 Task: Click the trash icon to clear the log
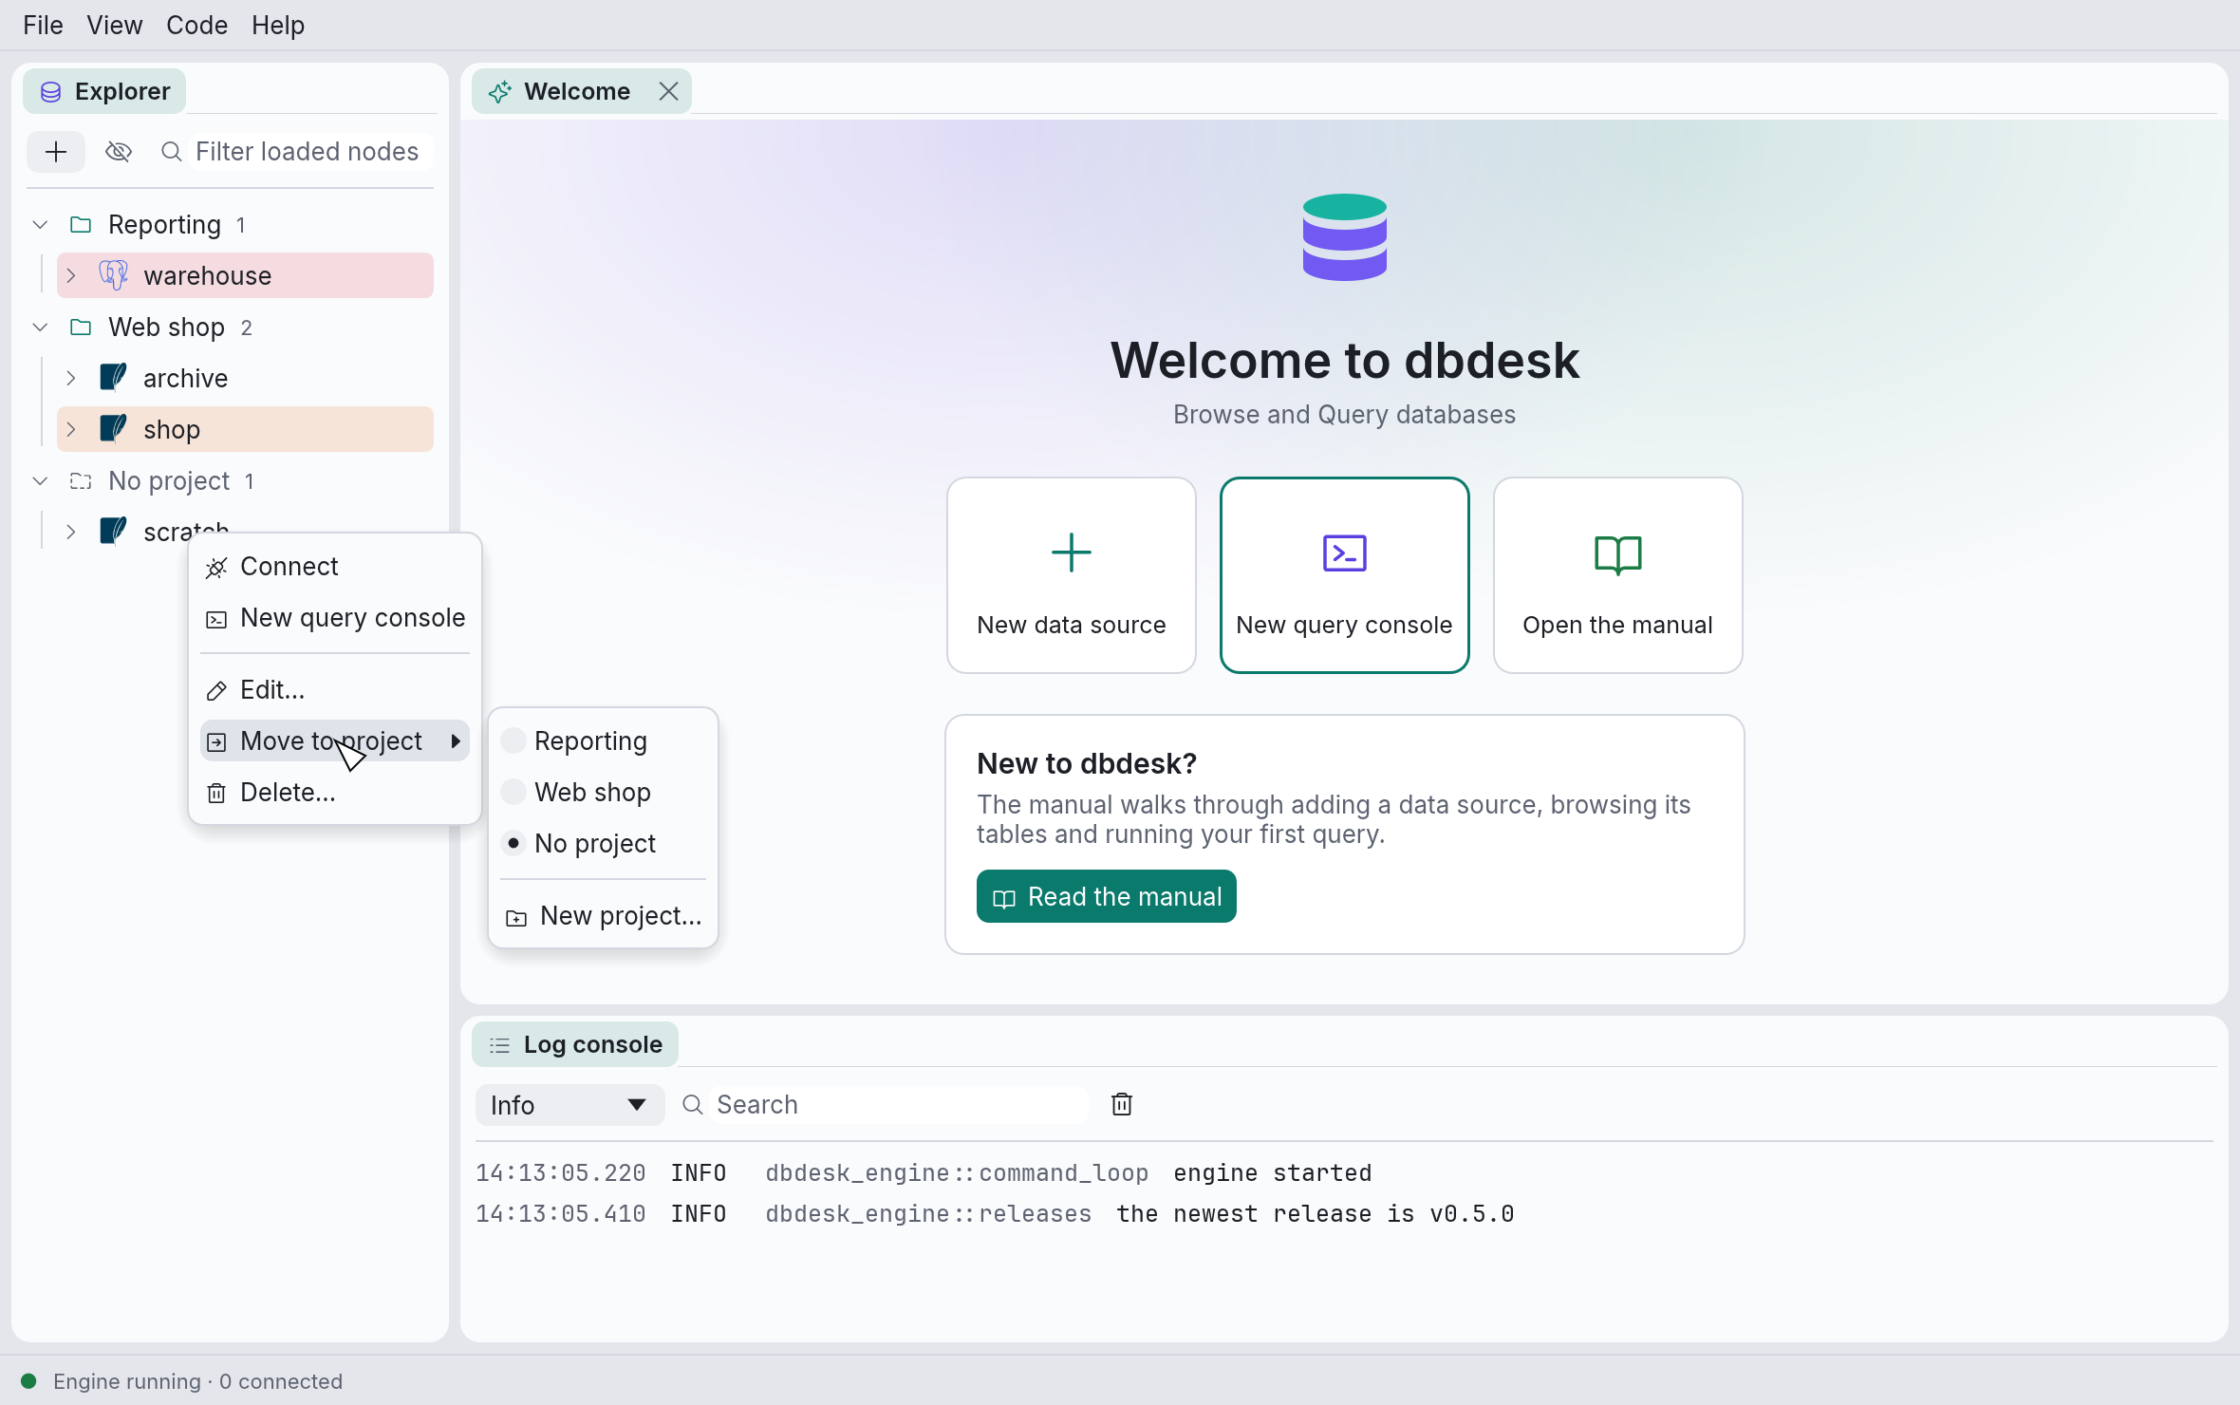[x=1122, y=1104]
